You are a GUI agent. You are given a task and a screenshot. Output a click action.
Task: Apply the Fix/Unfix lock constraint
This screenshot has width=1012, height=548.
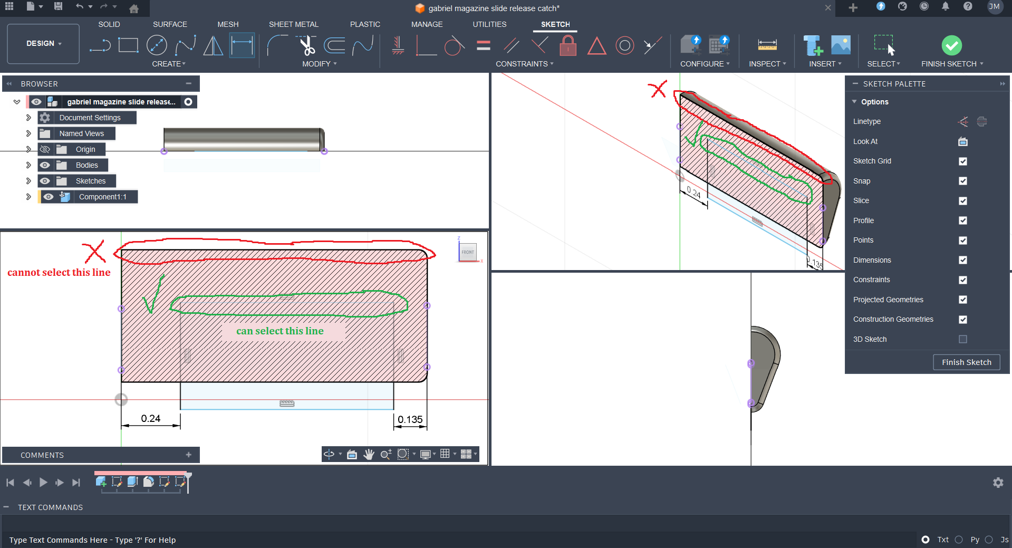click(567, 45)
